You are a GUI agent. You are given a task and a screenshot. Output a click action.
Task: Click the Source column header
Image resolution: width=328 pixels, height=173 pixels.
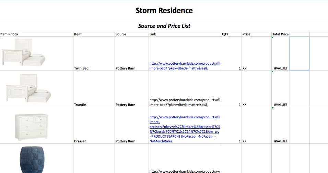[x=121, y=34]
